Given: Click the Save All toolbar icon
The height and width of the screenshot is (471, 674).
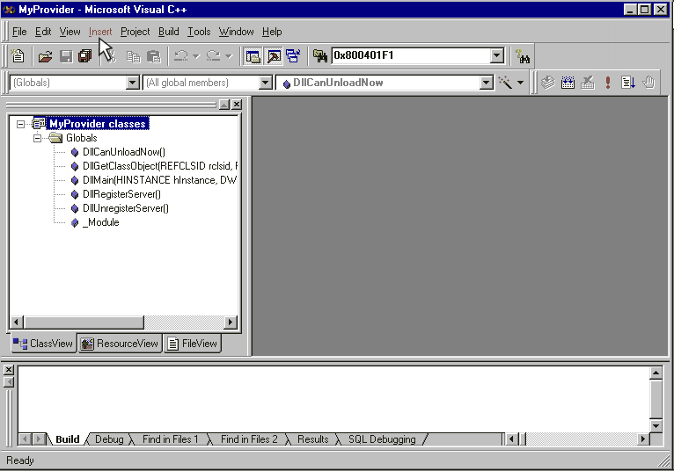Looking at the screenshot, I should coord(85,56).
